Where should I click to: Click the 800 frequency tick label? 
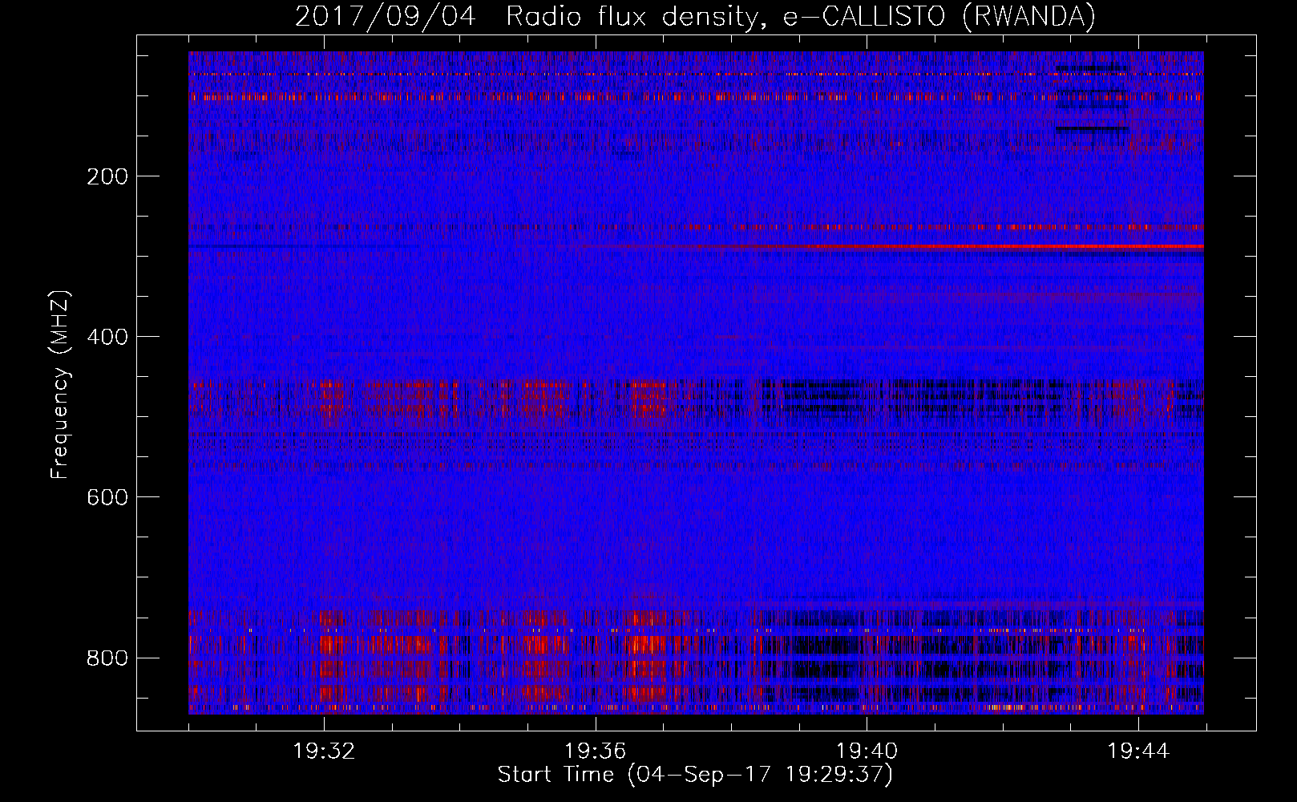pos(107,658)
